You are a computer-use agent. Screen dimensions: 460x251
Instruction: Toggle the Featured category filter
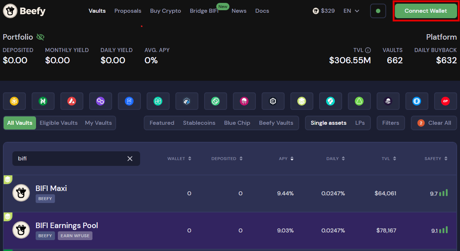tap(162, 123)
